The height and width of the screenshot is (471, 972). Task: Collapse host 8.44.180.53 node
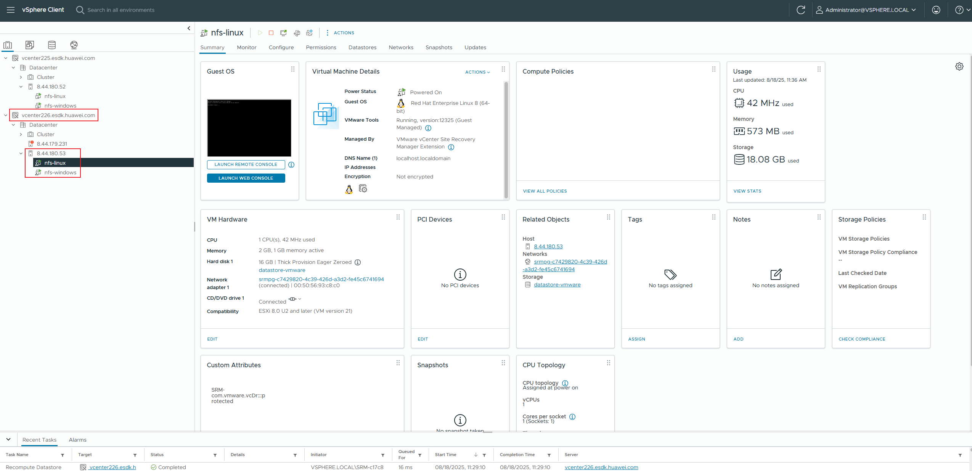point(21,153)
